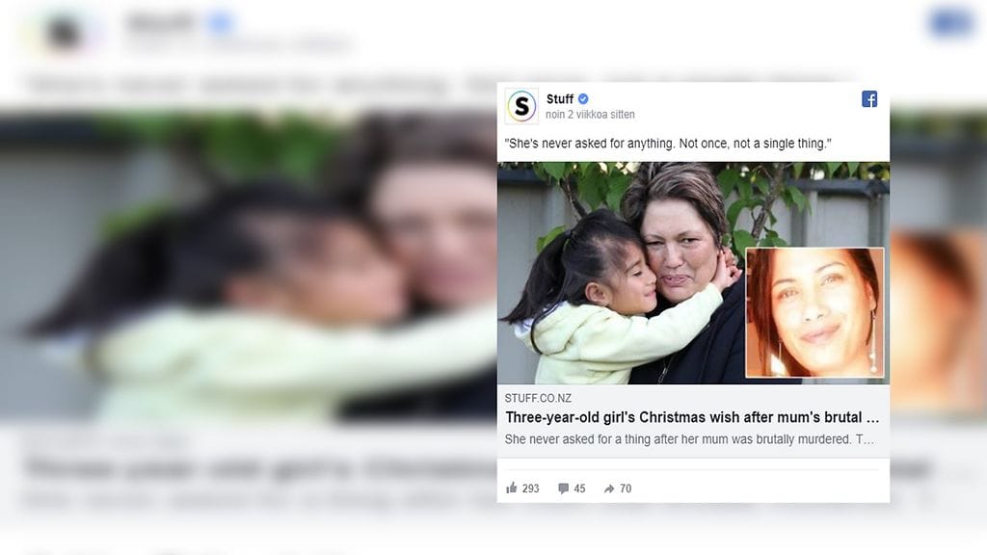The image size is (987, 555).
Task: Open the Stuff page name link
Action: click(x=560, y=99)
